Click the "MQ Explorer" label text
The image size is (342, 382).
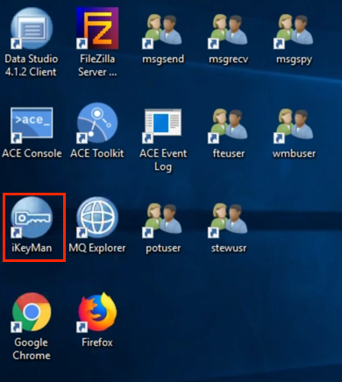[x=97, y=248]
